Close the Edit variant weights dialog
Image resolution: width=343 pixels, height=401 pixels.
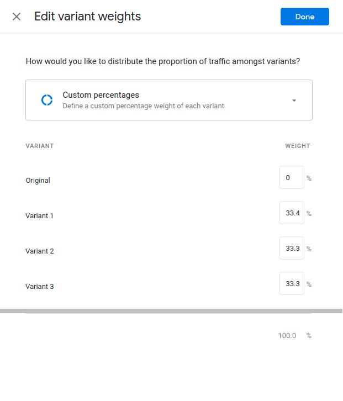17,17
